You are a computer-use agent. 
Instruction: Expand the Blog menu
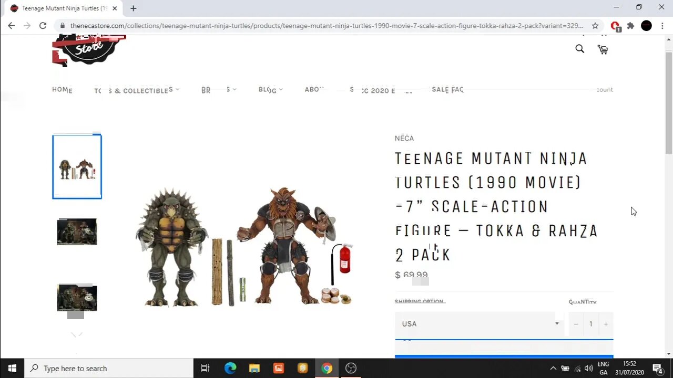(x=270, y=90)
